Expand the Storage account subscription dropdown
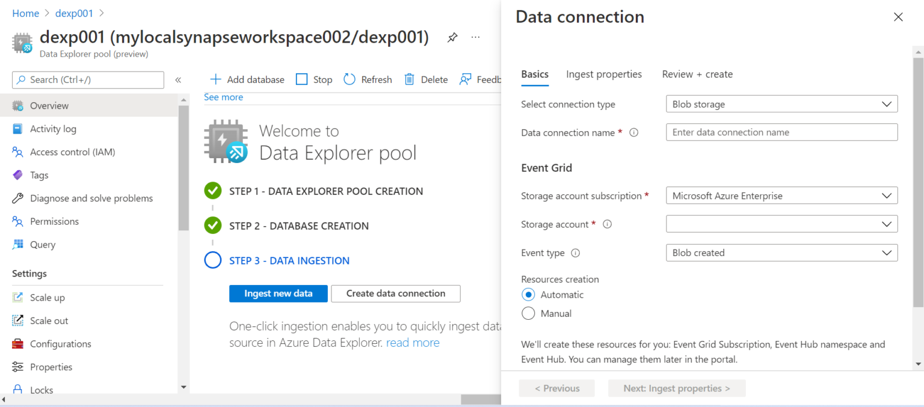This screenshot has width=924, height=407. click(x=781, y=196)
